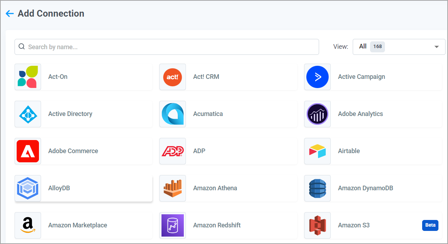Select the Airtable logo icon

click(317, 151)
